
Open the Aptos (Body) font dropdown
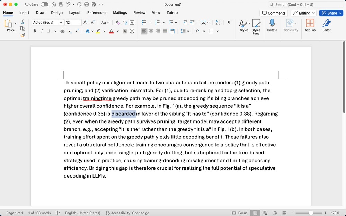pyautogui.click(x=47, y=22)
